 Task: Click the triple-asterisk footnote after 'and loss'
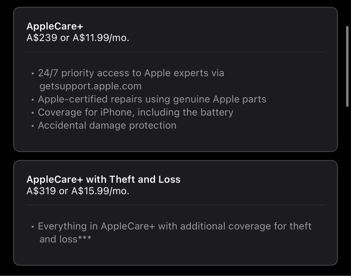click(x=84, y=238)
